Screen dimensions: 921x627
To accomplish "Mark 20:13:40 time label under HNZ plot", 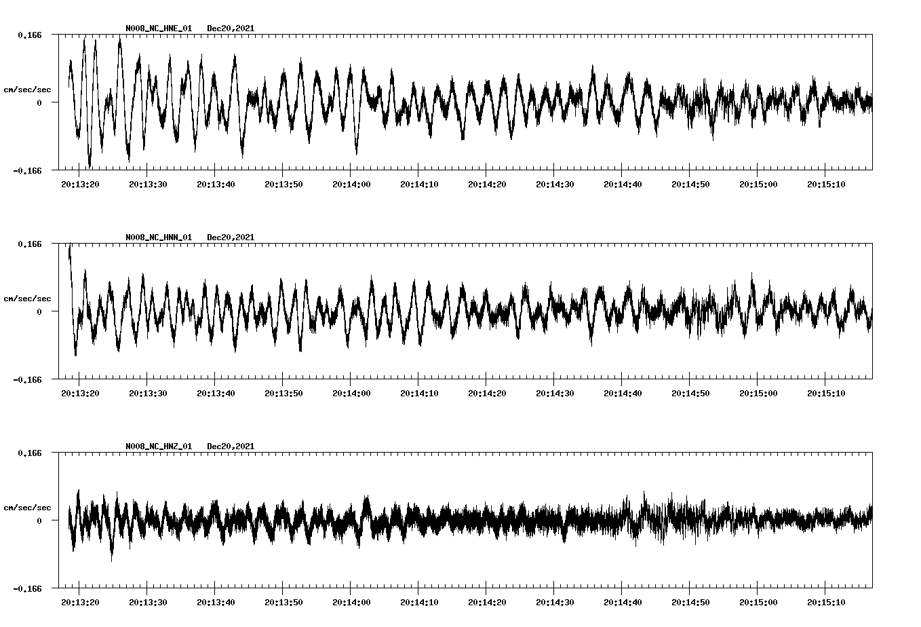I will (216, 603).
